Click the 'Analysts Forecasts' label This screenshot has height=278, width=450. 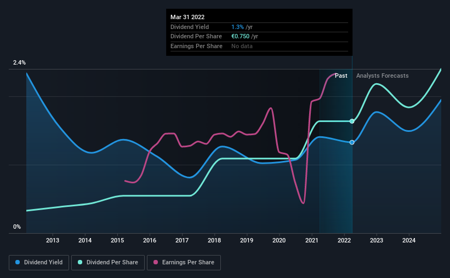(382, 76)
